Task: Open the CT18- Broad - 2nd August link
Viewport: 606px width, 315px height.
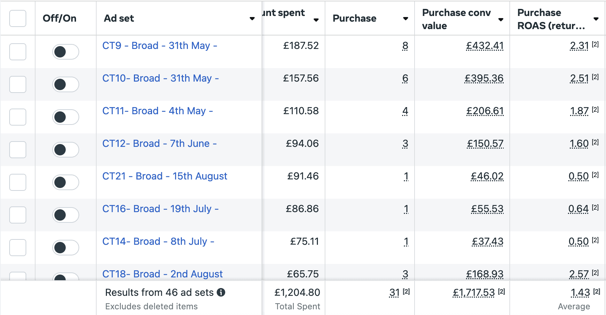Action: click(x=163, y=274)
